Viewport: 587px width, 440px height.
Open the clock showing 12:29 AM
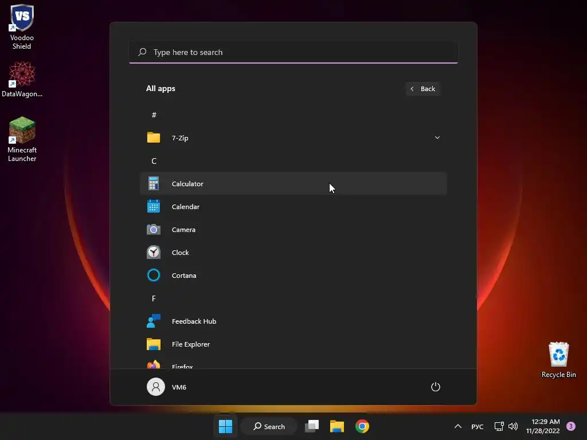[x=543, y=426]
